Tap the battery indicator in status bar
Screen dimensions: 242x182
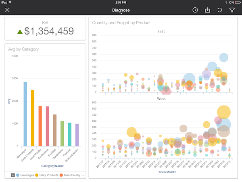238,2
